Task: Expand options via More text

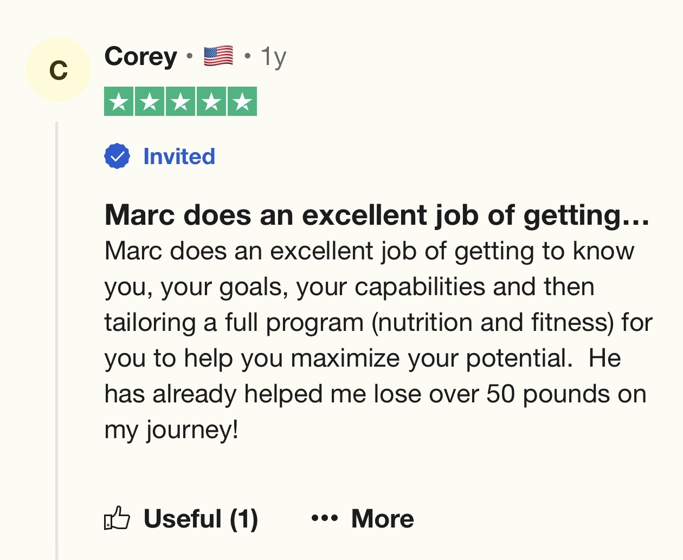Action: point(382,518)
